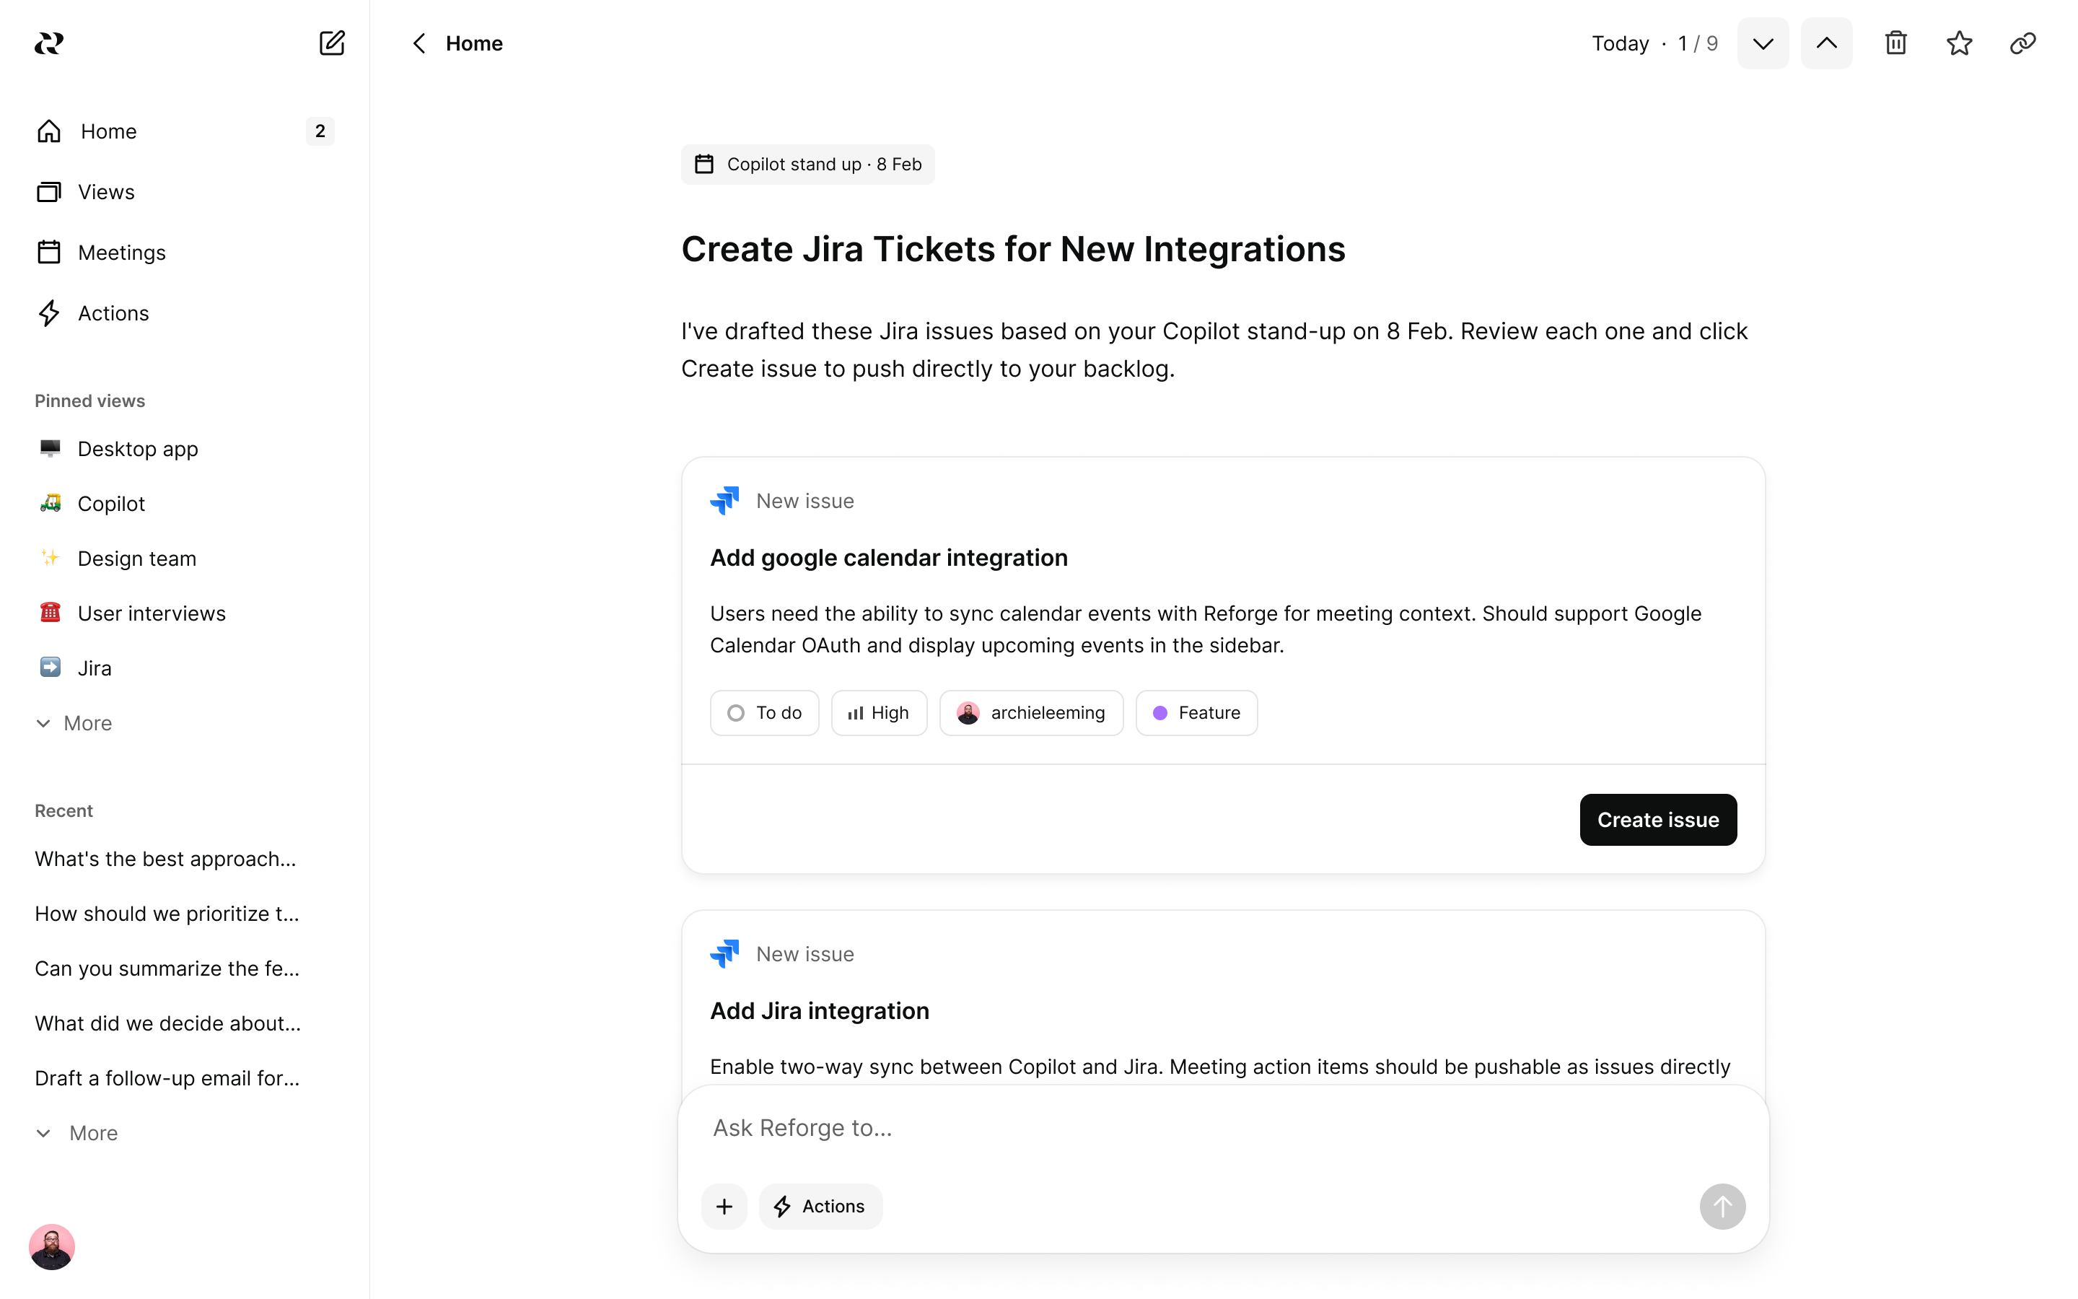Change the High priority chip

pos(878,712)
